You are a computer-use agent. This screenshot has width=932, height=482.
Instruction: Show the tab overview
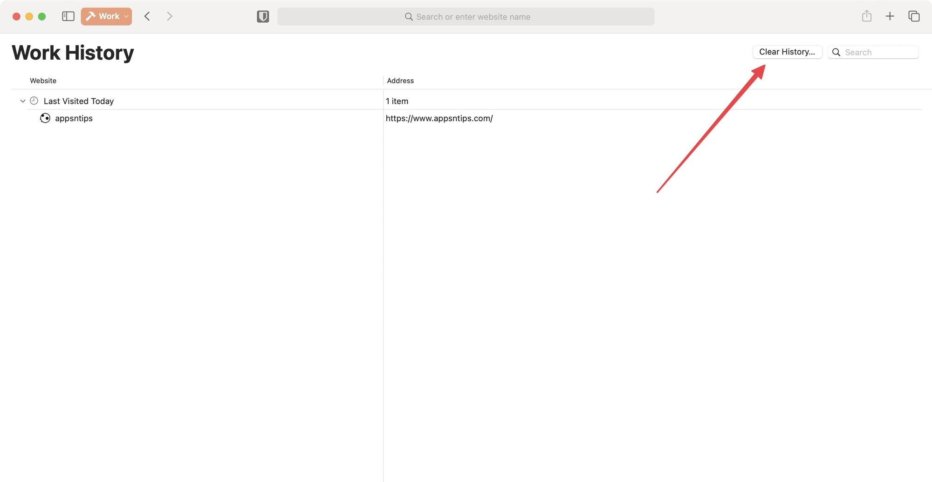[x=914, y=16]
